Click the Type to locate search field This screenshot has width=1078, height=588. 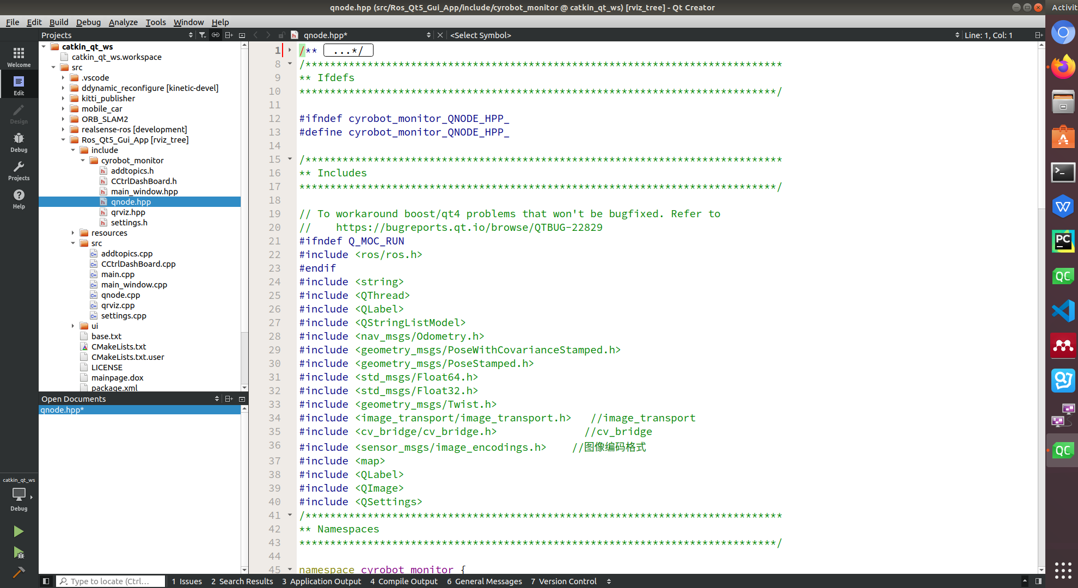[x=112, y=581]
